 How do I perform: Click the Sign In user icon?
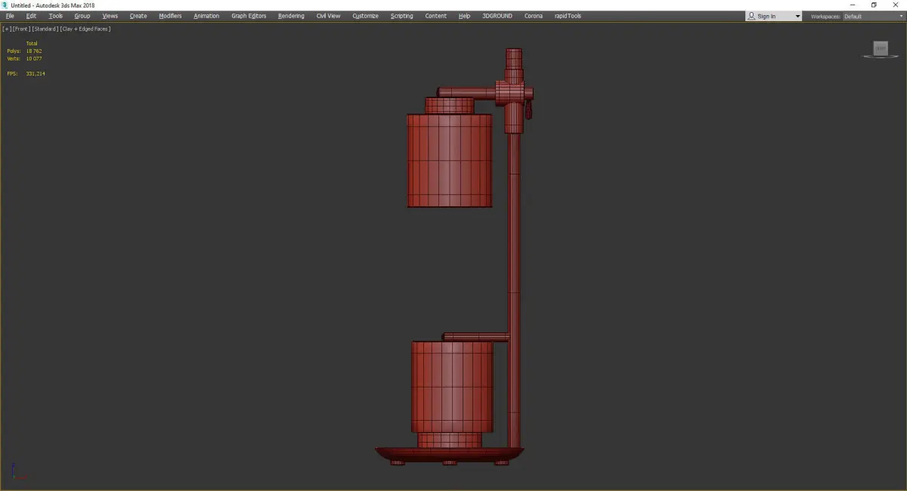pos(751,16)
